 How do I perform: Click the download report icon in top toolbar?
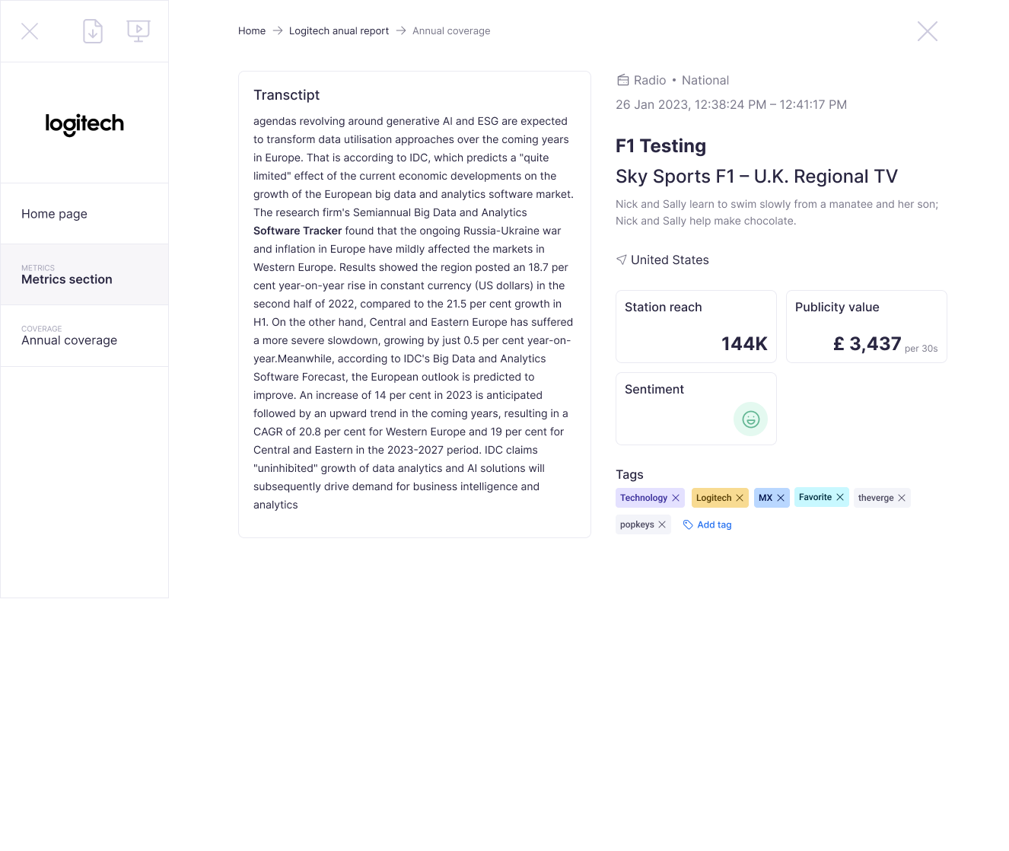point(92,30)
